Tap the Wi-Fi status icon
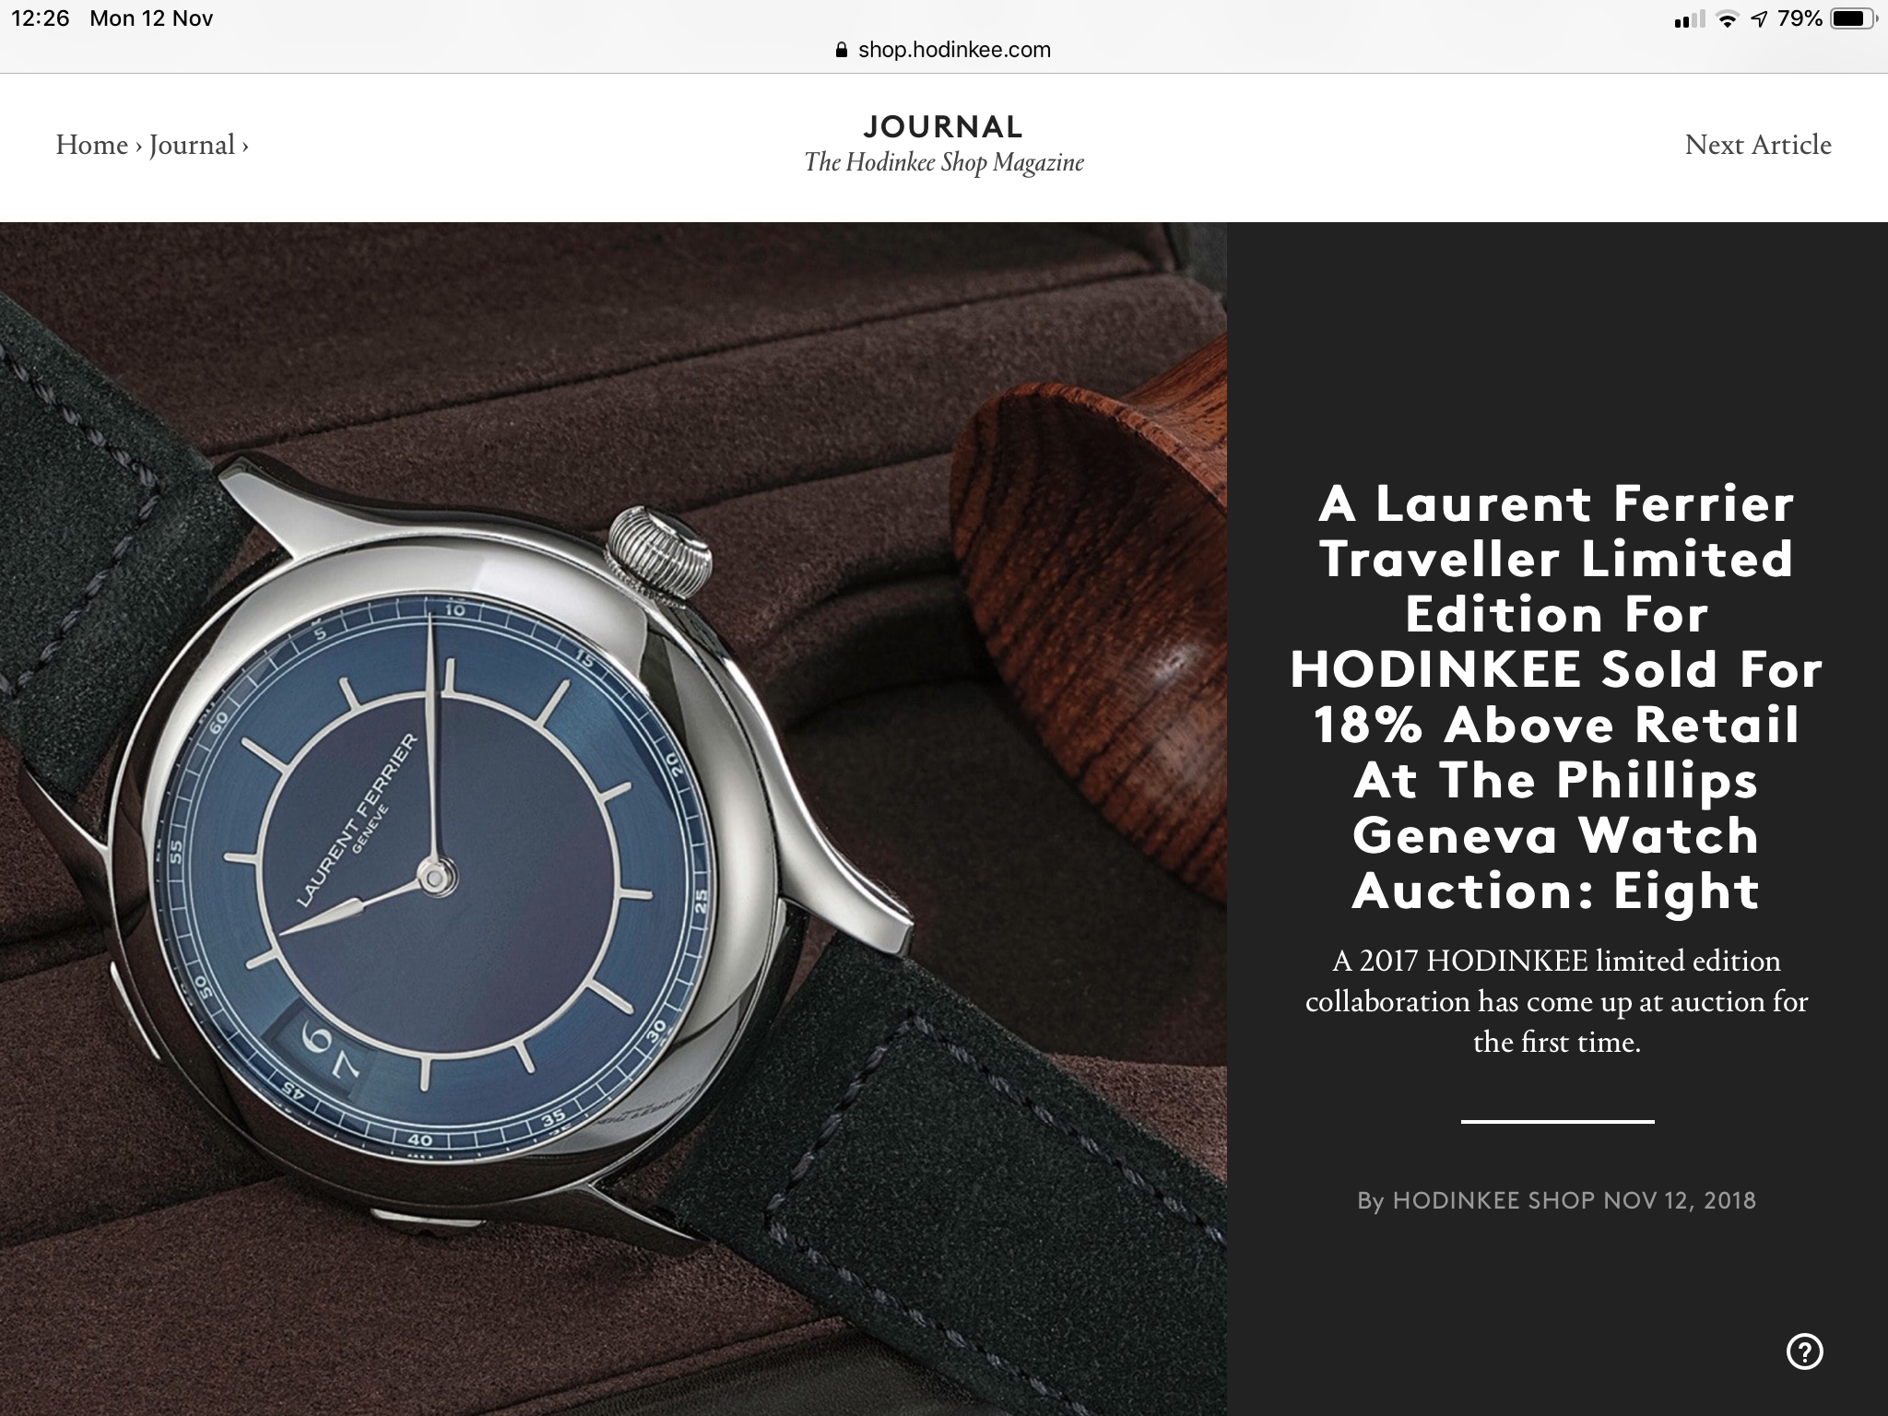 (1728, 19)
